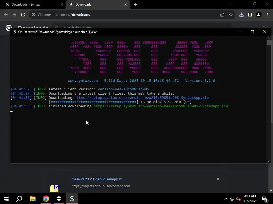Open network status tray icon
The width and height of the screenshot is (273, 204).
pyautogui.click(x=232, y=199)
